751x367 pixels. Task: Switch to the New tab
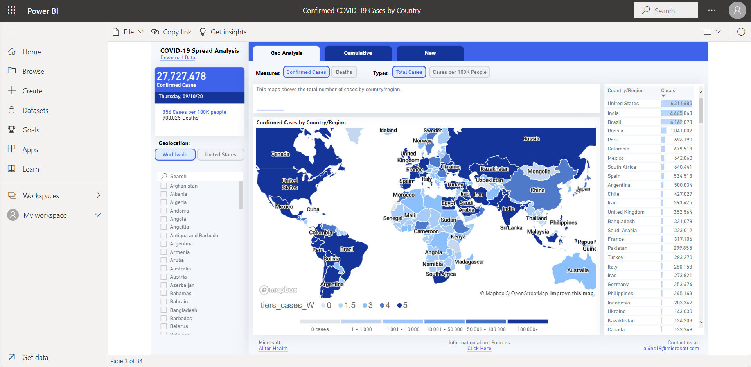(430, 53)
